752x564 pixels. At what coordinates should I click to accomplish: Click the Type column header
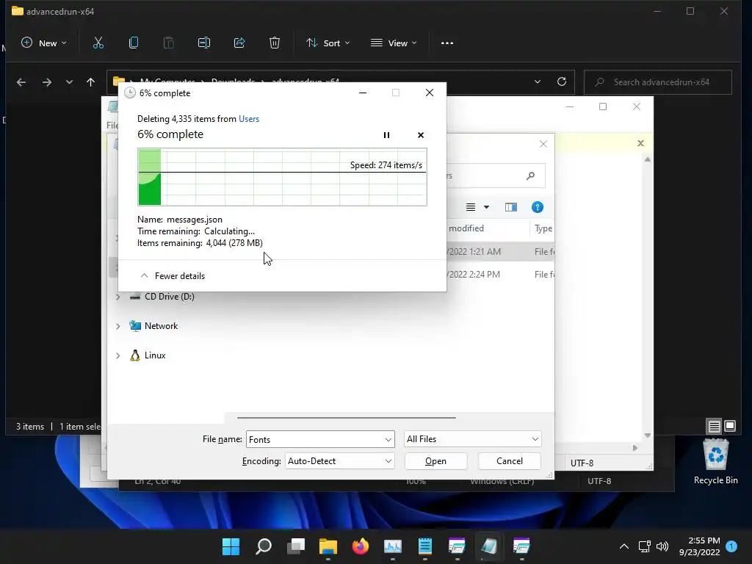[543, 228]
